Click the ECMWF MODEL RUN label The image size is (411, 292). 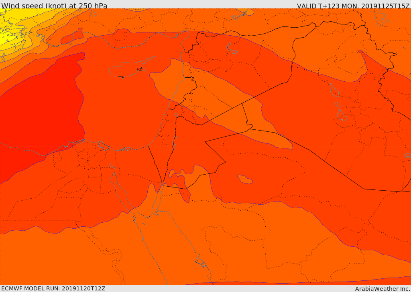click(53, 288)
